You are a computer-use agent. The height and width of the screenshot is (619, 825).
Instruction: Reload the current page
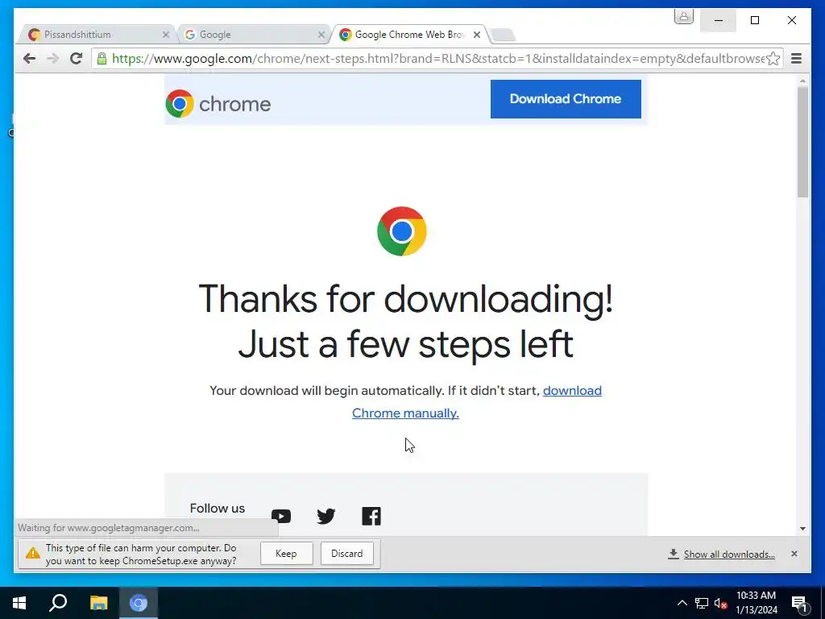77,58
